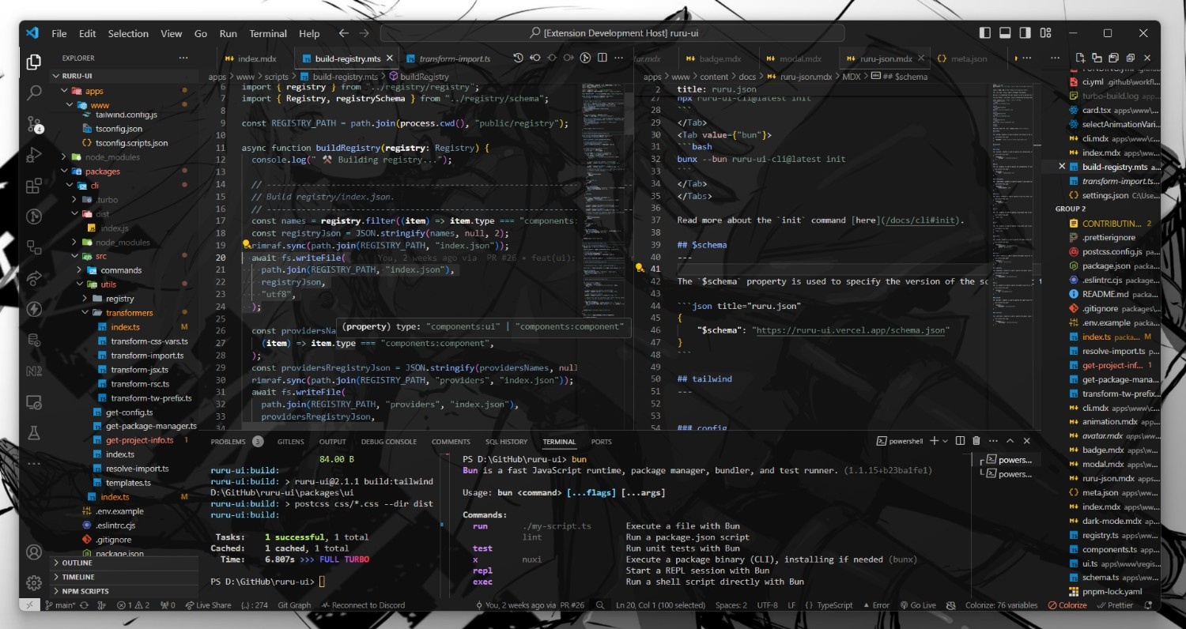Image resolution: width=1186 pixels, height=629 pixels.
Task: Go back using the navigation arrow
Action: point(343,33)
